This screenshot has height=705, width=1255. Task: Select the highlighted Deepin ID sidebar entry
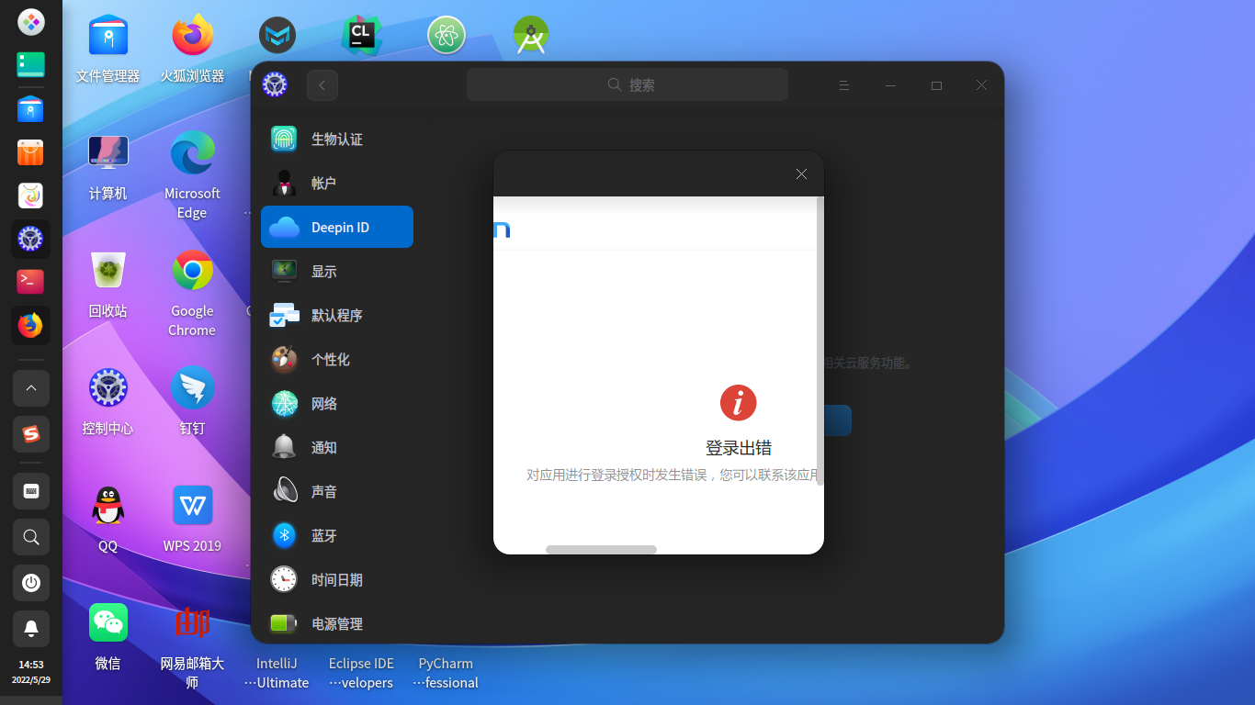(x=336, y=227)
